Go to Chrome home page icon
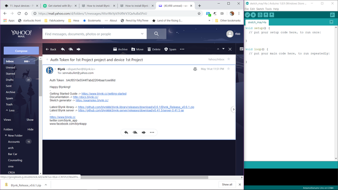The height and width of the screenshot is (190, 338). click(x=26, y=14)
